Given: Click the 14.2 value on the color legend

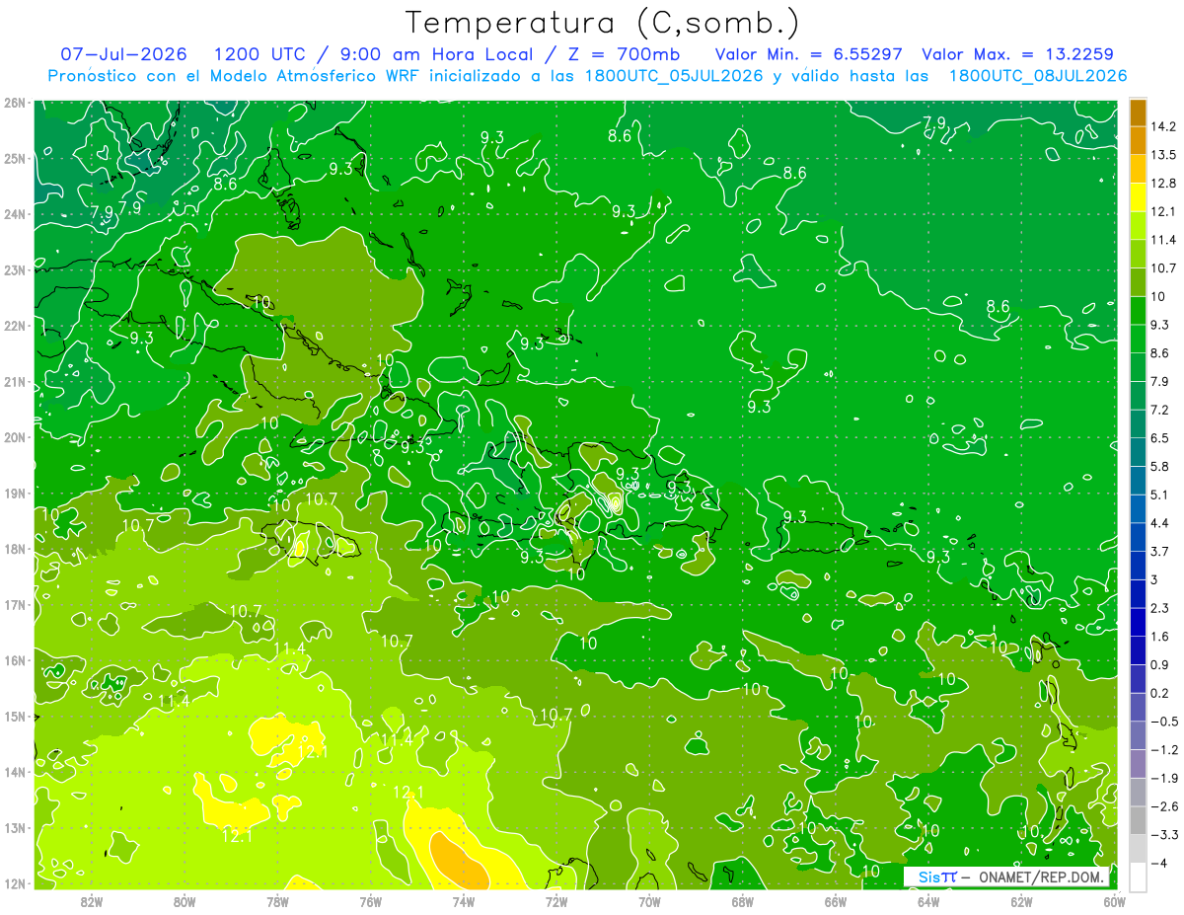Looking at the screenshot, I should 1163,126.
